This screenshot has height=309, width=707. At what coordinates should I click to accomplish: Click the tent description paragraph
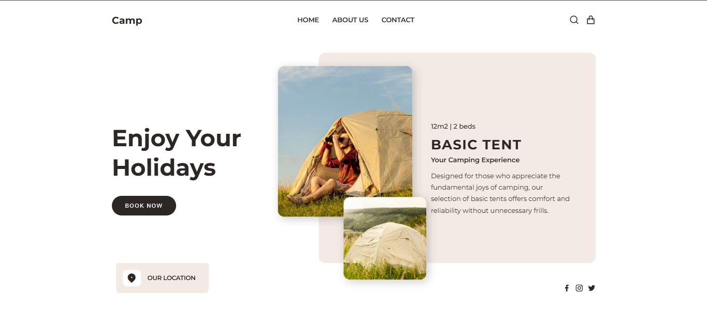[500, 193]
